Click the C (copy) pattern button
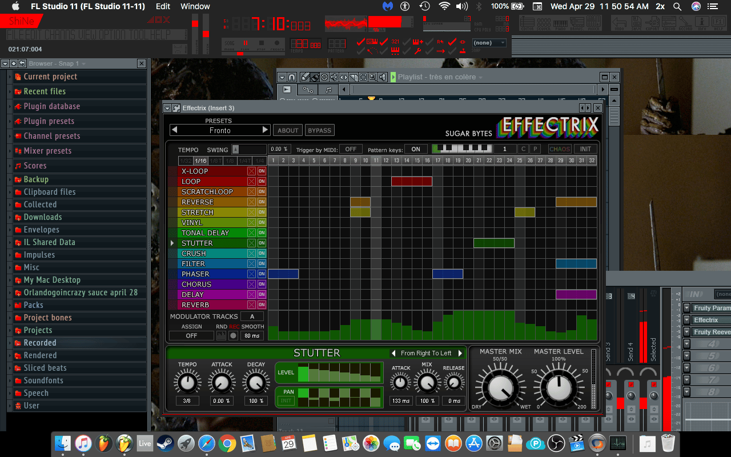 point(523,149)
